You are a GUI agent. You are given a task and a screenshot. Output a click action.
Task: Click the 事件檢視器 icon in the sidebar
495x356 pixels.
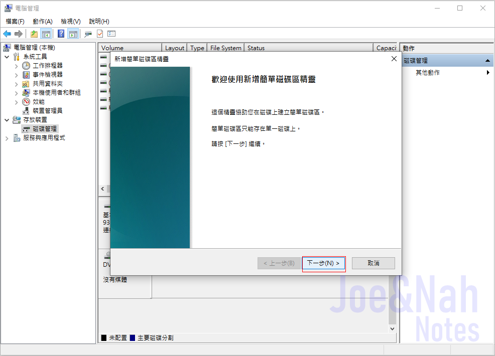tap(26, 74)
